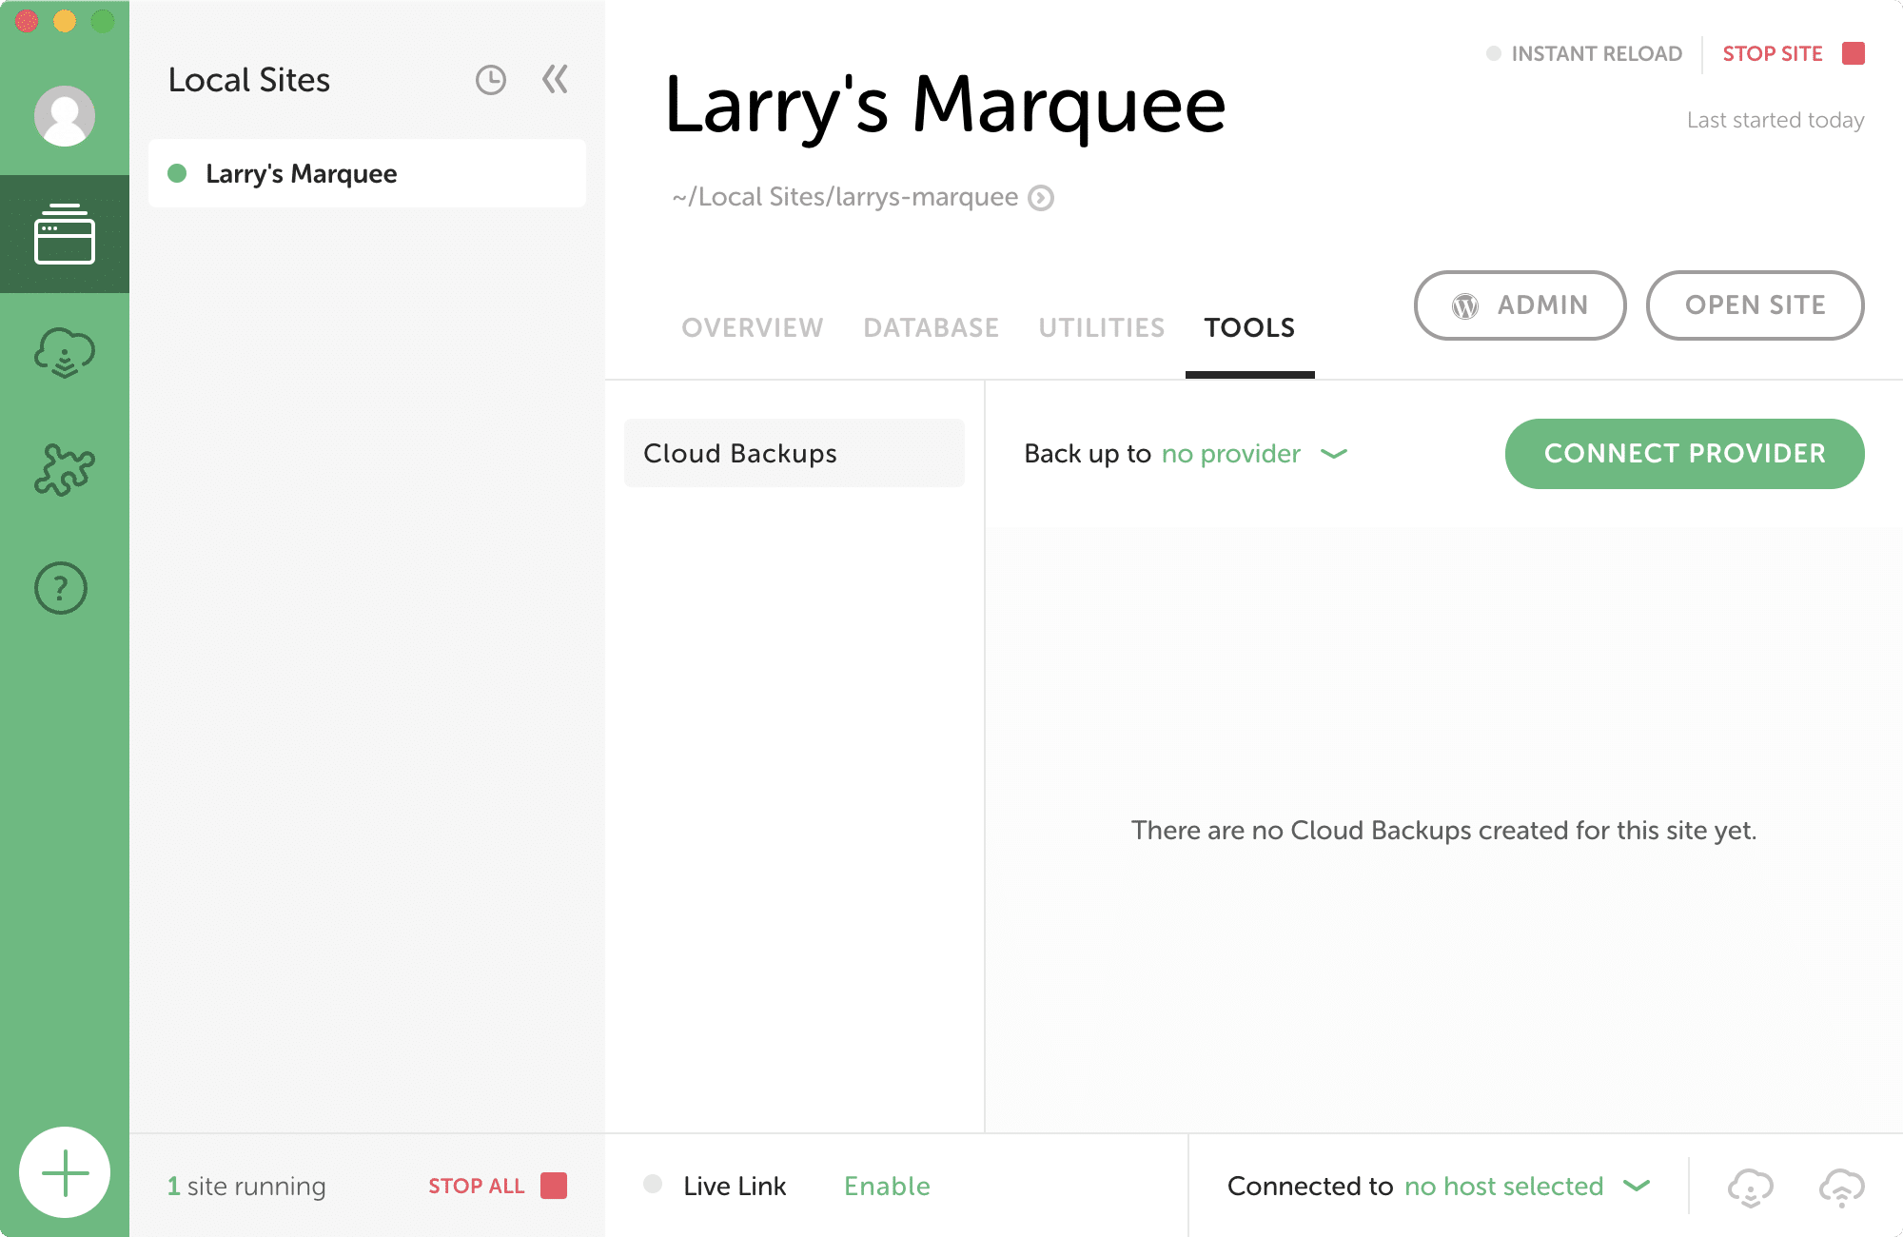Click the Live Link label
The image size is (1903, 1237).
pyautogui.click(x=735, y=1186)
